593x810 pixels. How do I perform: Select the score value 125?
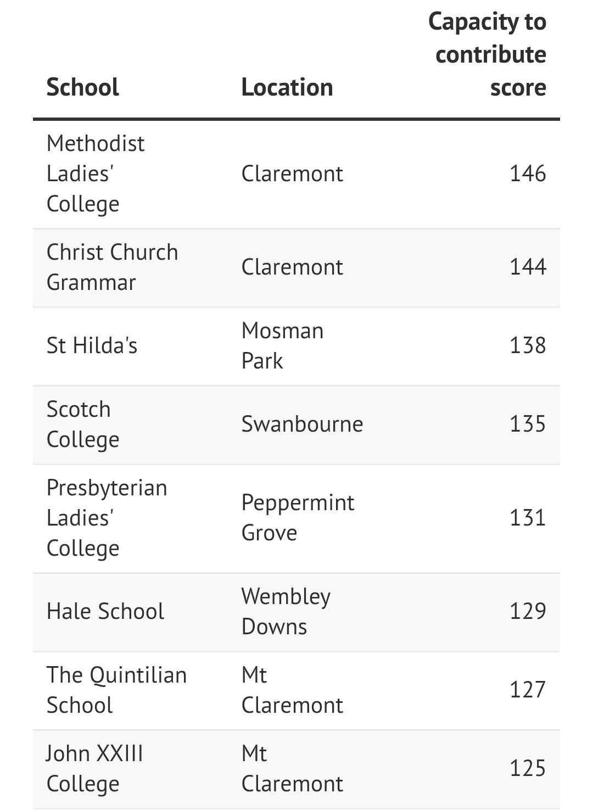[528, 768]
